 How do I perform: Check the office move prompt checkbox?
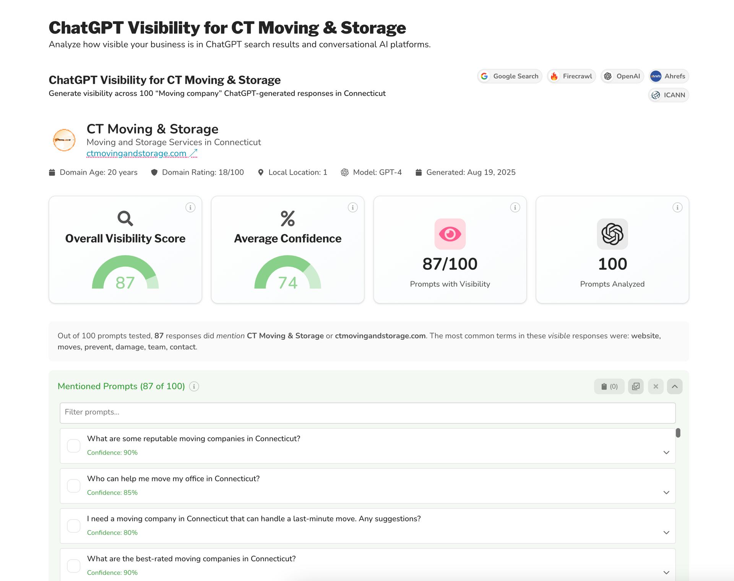pos(74,486)
